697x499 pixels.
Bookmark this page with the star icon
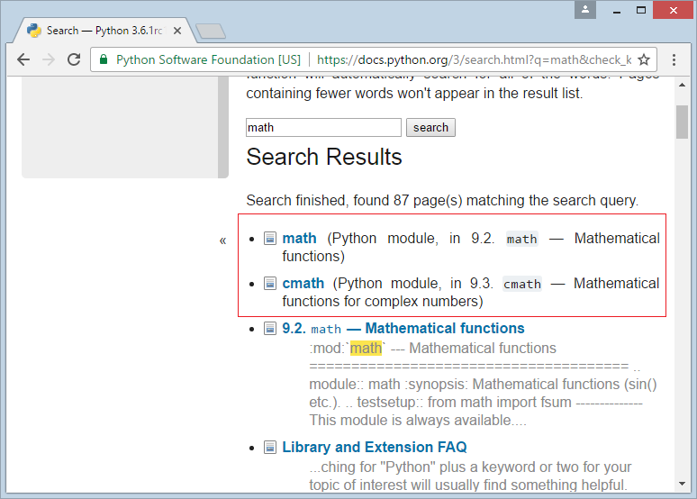coord(644,59)
